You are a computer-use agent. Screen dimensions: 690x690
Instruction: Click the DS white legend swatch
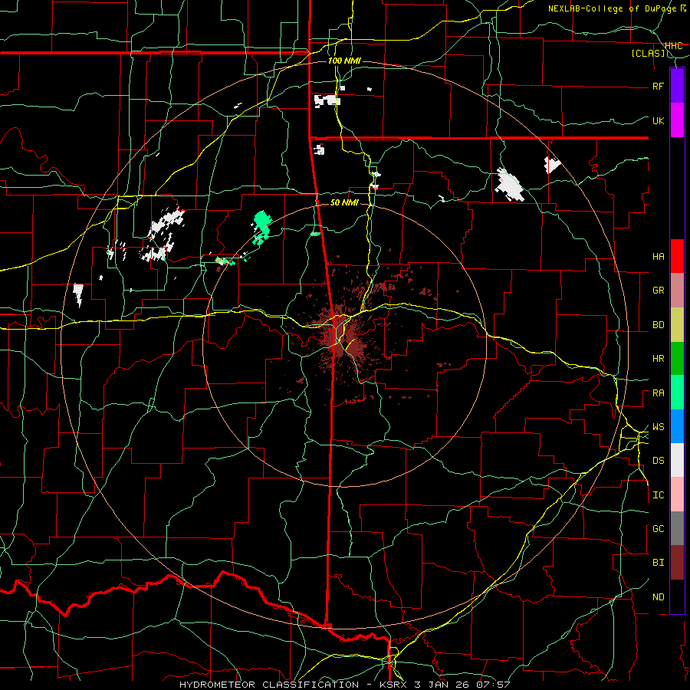(x=677, y=460)
